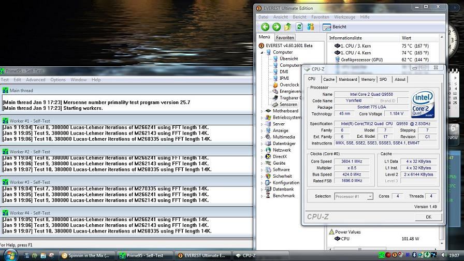Click the Software icon in tree
This screenshot has height=261, width=464.
[x=268, y=169]
